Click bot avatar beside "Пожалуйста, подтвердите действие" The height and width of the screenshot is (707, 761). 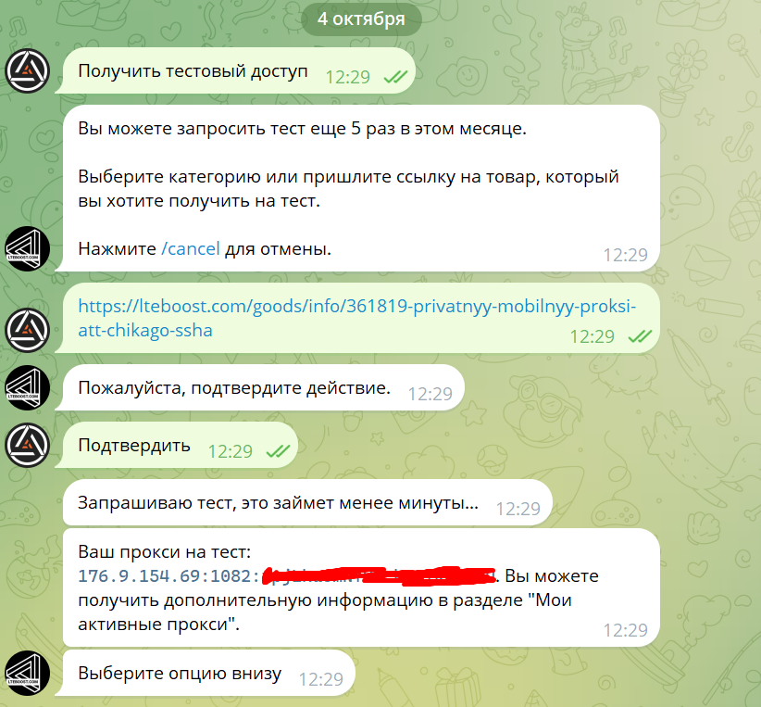tap(27, 387)
